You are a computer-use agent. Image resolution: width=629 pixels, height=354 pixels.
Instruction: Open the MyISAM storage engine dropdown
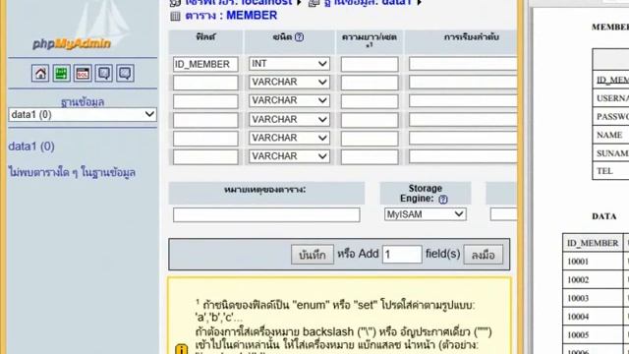coord(426,214)
